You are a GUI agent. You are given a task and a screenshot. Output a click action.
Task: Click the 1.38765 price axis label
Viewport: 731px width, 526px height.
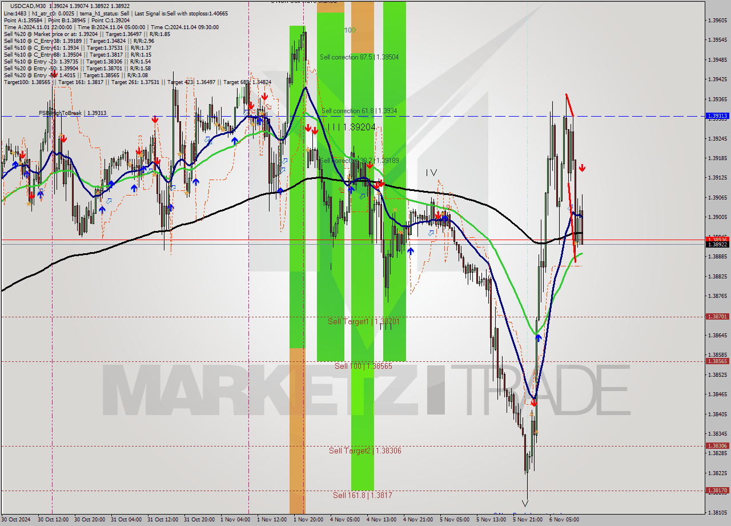point(718,296)
